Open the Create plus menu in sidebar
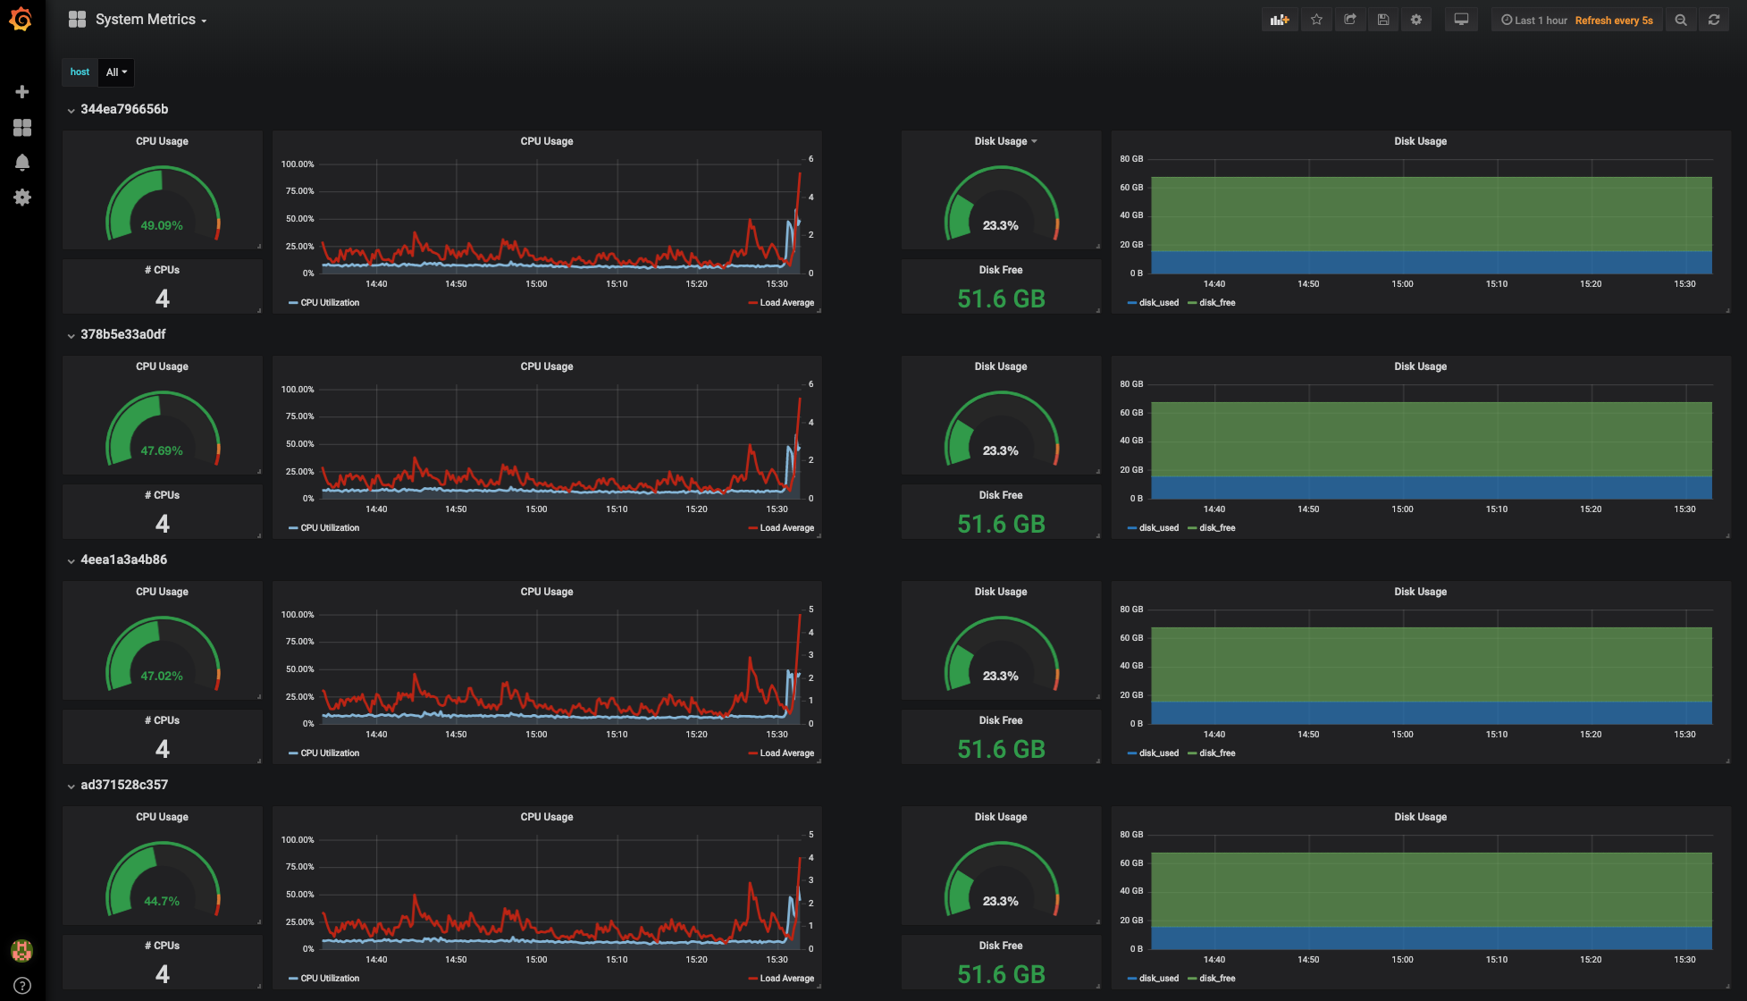 pos(22,92)
